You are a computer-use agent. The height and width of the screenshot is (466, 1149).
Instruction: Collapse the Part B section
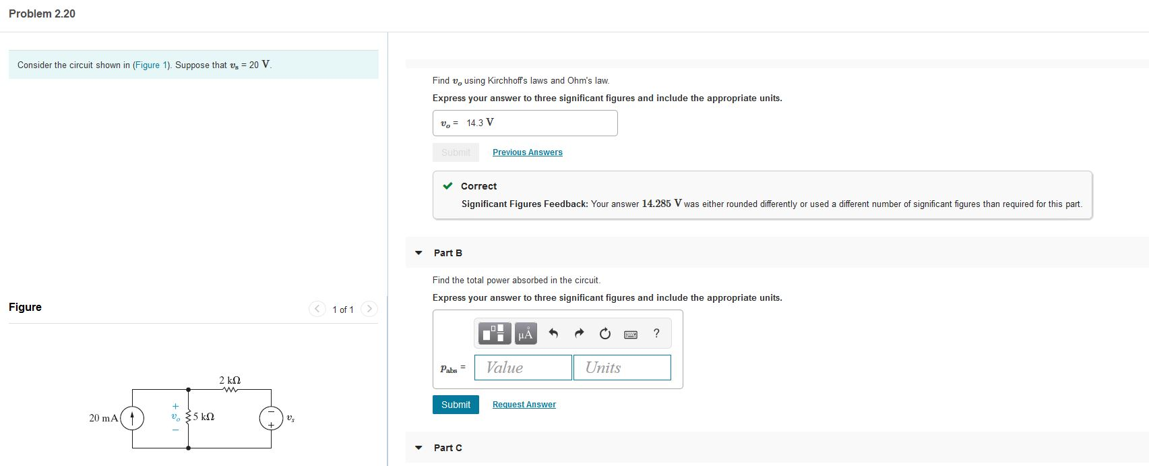(418, 253)
